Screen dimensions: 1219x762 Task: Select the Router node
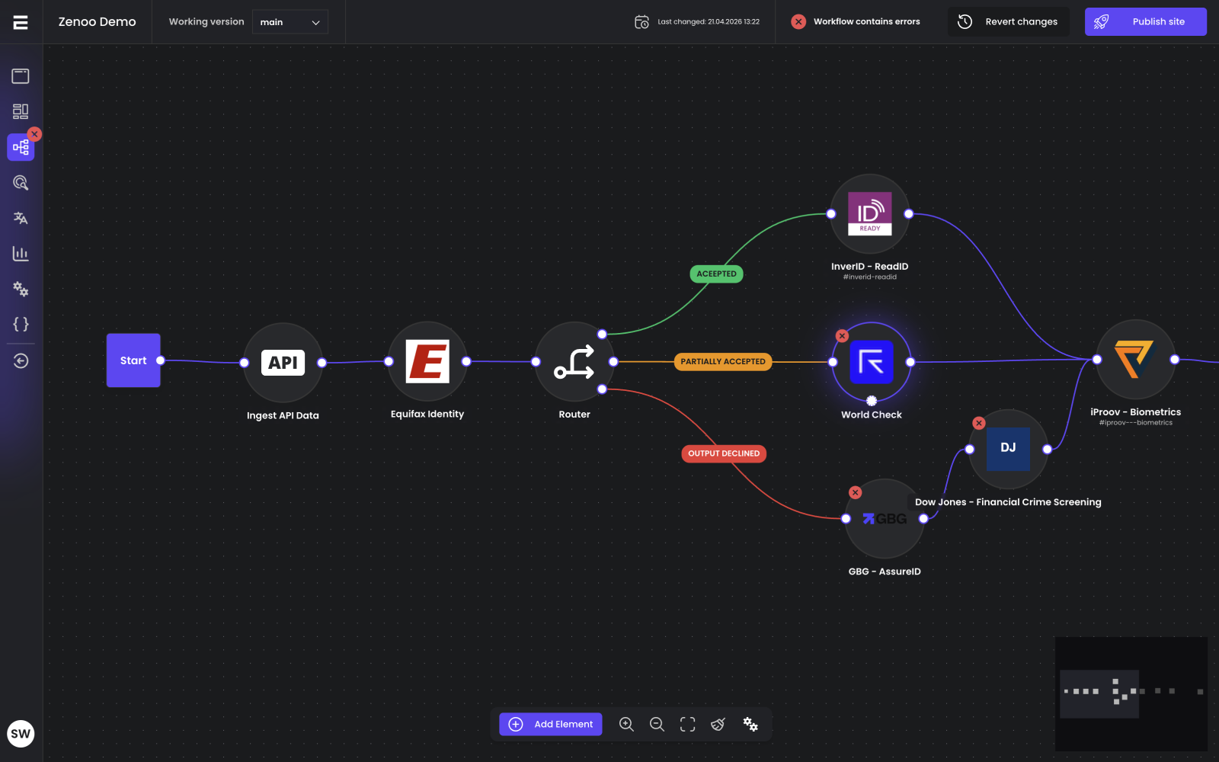click(x=574, y=361)
